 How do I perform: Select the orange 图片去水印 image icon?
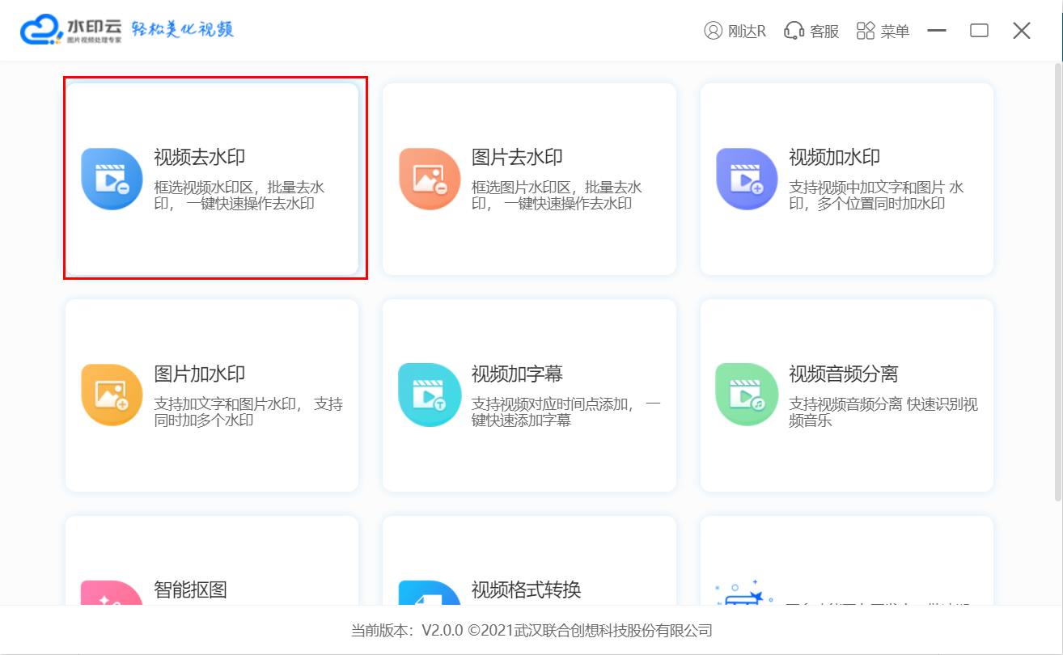click(x=429, y=179)
